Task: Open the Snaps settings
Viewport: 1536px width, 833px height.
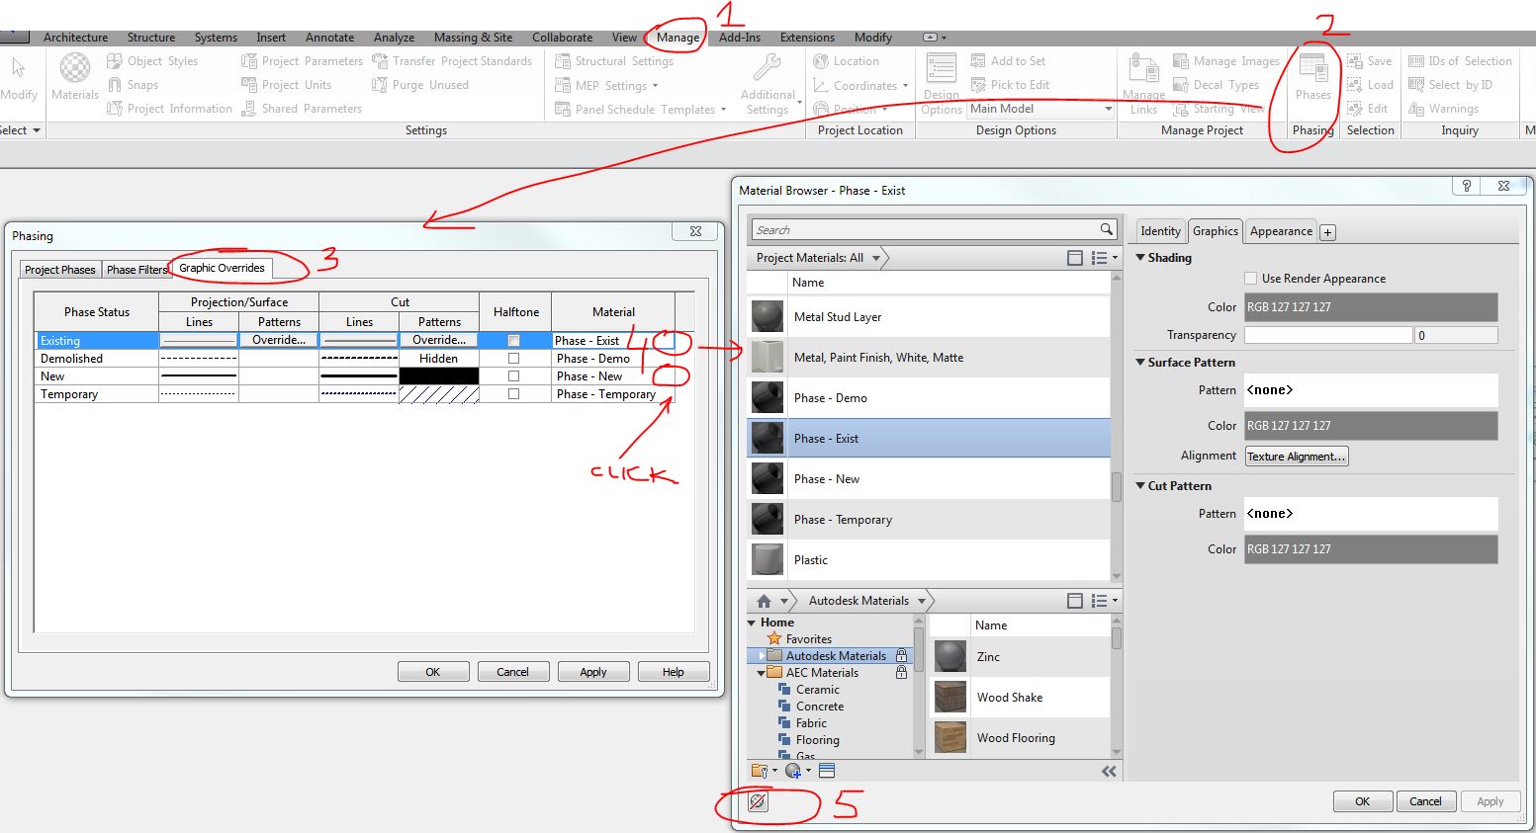Action: click(x=133, y=85)
